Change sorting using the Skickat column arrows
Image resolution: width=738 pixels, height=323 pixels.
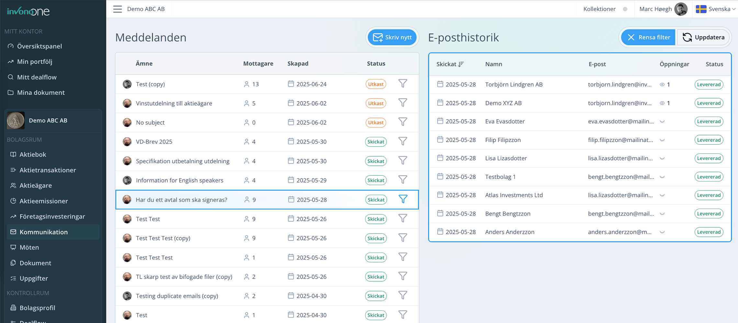point(461,64)
